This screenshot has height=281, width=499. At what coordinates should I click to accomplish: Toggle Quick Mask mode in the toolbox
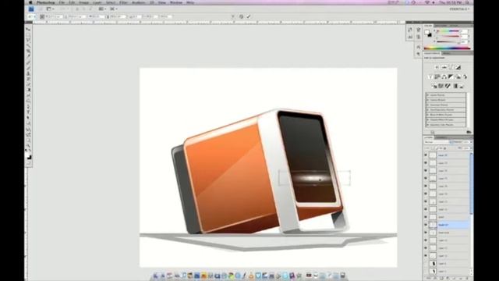(x=28, y=163)
